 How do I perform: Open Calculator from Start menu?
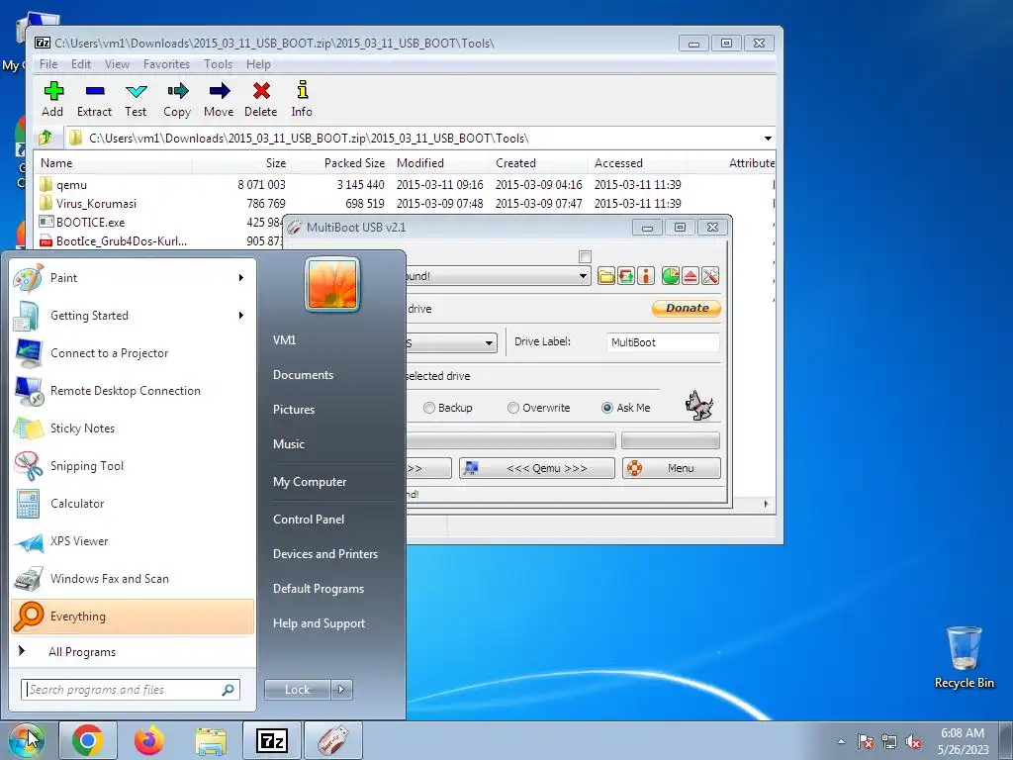pos(133,504)
